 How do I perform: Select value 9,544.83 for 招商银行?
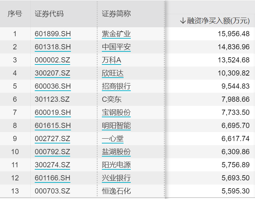click(235, 86)
